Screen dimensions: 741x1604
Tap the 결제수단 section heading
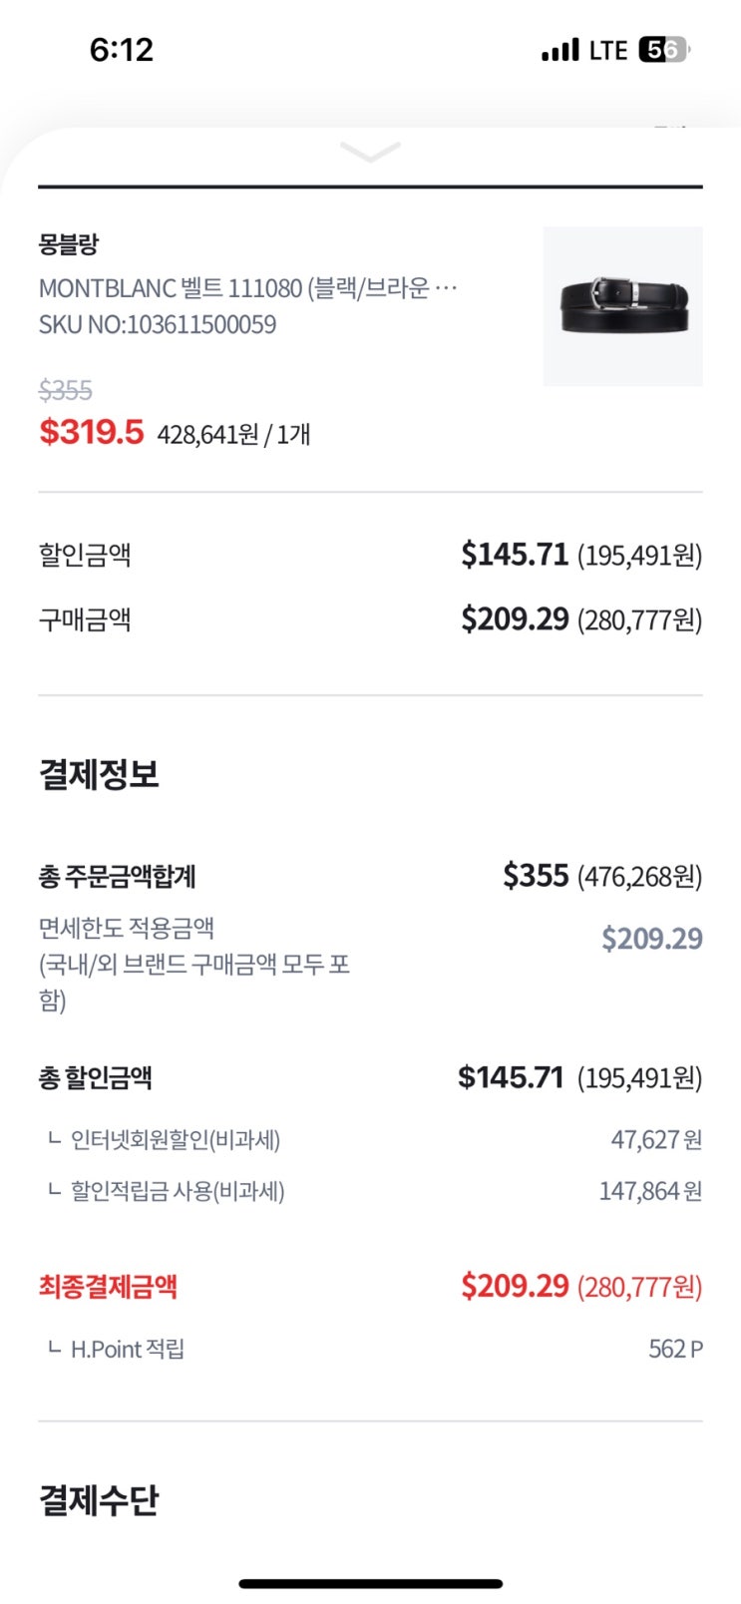[99, 1500]
